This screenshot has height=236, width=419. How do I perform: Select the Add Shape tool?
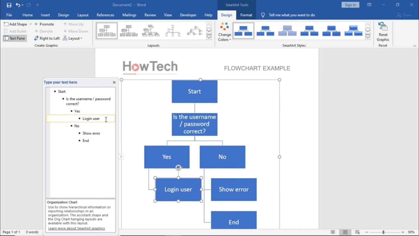pos(16,24)
